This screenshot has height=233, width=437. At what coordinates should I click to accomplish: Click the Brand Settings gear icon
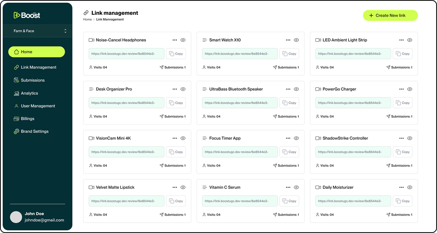tap(17, 131)
